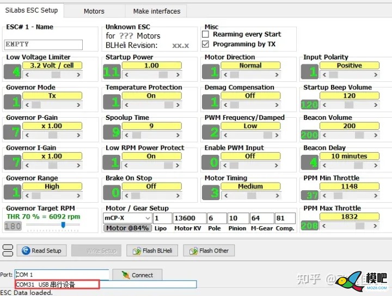Click the Motor @84% button

(127, 228)
